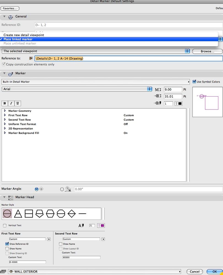Click the layer icon at bottom left

pos(3,271)
